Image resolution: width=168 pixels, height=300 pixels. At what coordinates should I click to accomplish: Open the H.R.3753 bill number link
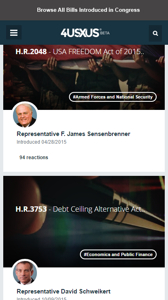pyautogui.click(x=31, y=209)
